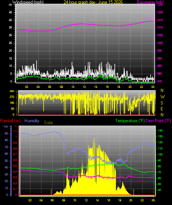The width and height of the screenshot is (172, 205).
Task: Click the 180 wind direction axis value
Action: point(12,103)
